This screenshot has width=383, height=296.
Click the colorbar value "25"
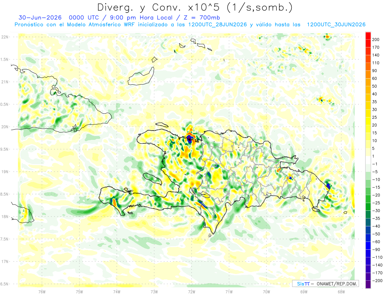375,118
